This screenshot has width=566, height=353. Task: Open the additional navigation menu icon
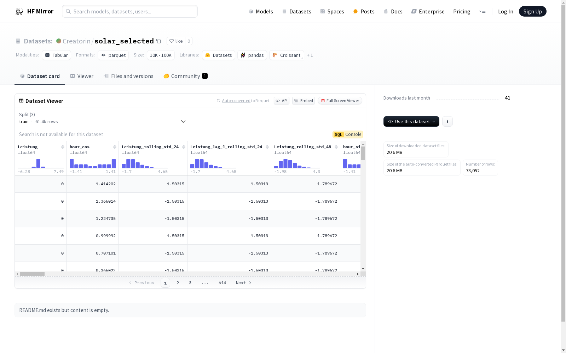click(482, 12)
